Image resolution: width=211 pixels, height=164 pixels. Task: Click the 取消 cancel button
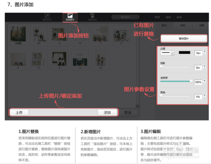click(128, 113)
